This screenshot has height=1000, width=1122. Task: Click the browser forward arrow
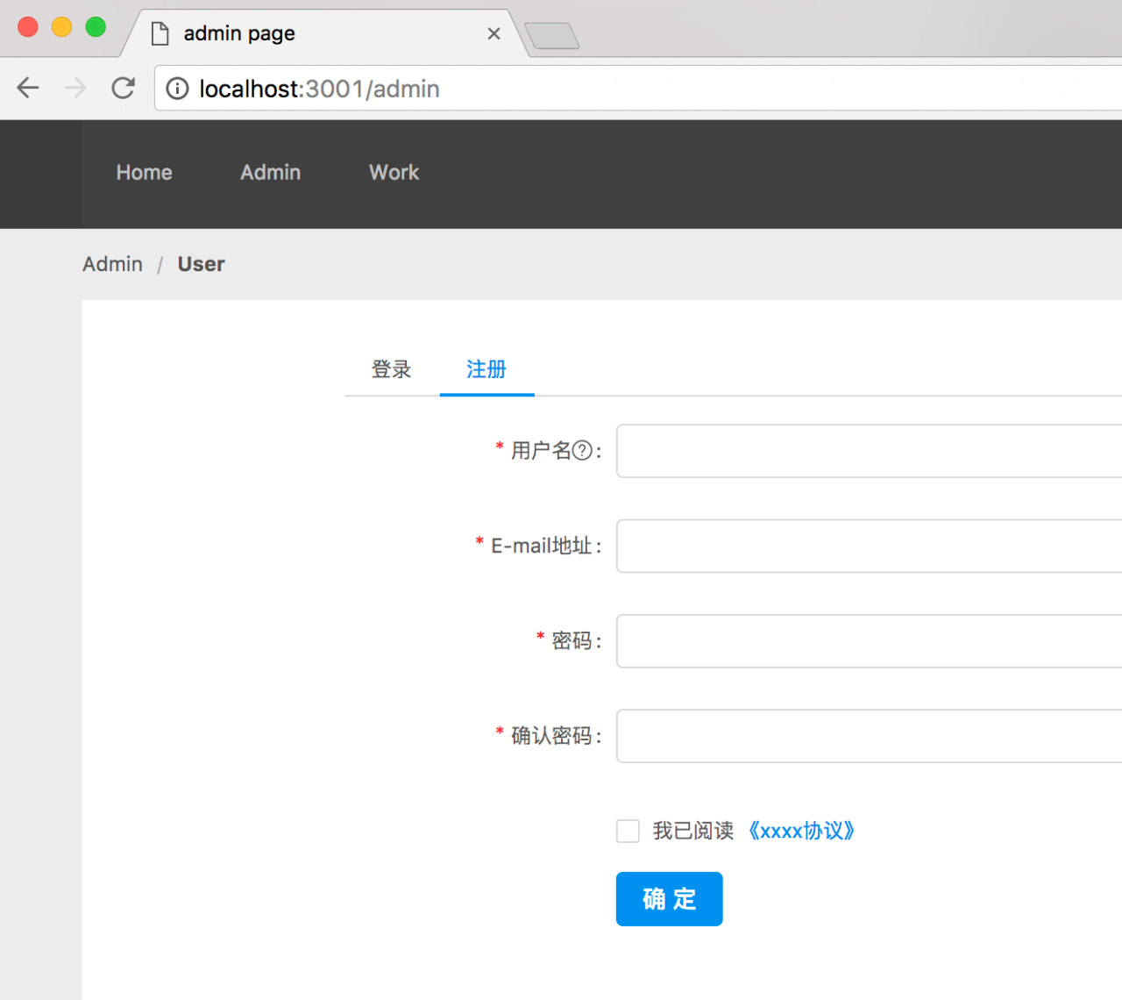point(75,88)
